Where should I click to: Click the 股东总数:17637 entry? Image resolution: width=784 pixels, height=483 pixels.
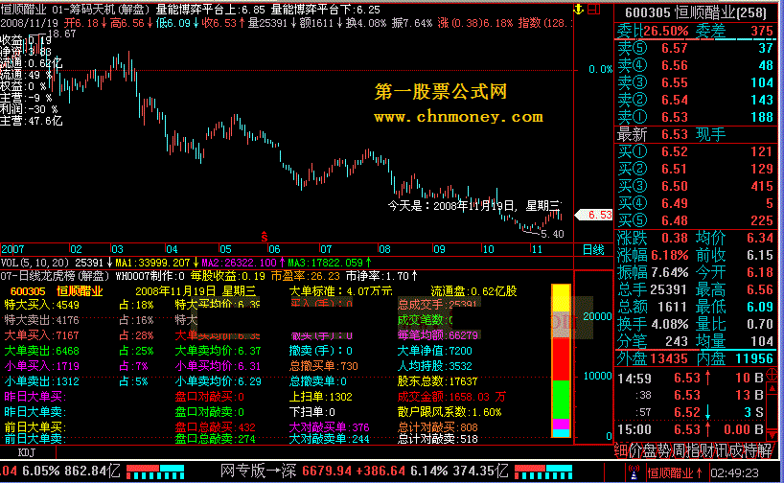point(437,381)
